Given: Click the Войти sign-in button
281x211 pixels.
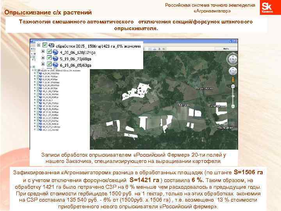Looking at the screenshot, I should (226, 48).
